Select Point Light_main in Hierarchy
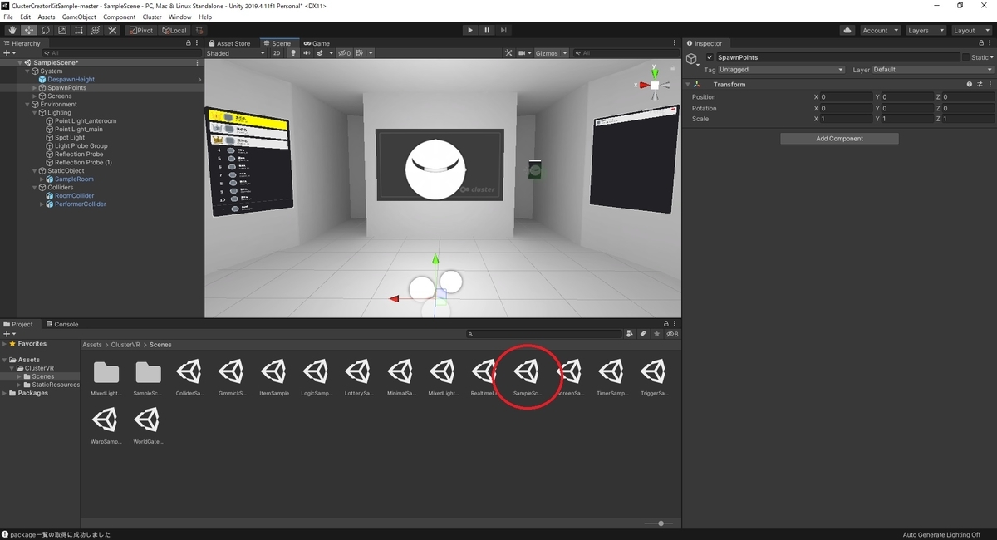This screenshot has width=997, height=540. 79,130
